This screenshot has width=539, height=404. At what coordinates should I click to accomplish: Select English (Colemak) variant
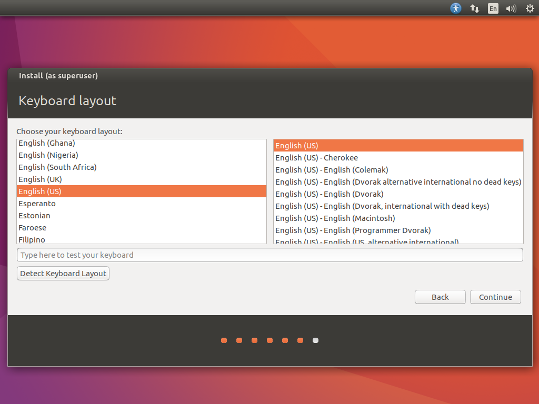pos(398,170)
